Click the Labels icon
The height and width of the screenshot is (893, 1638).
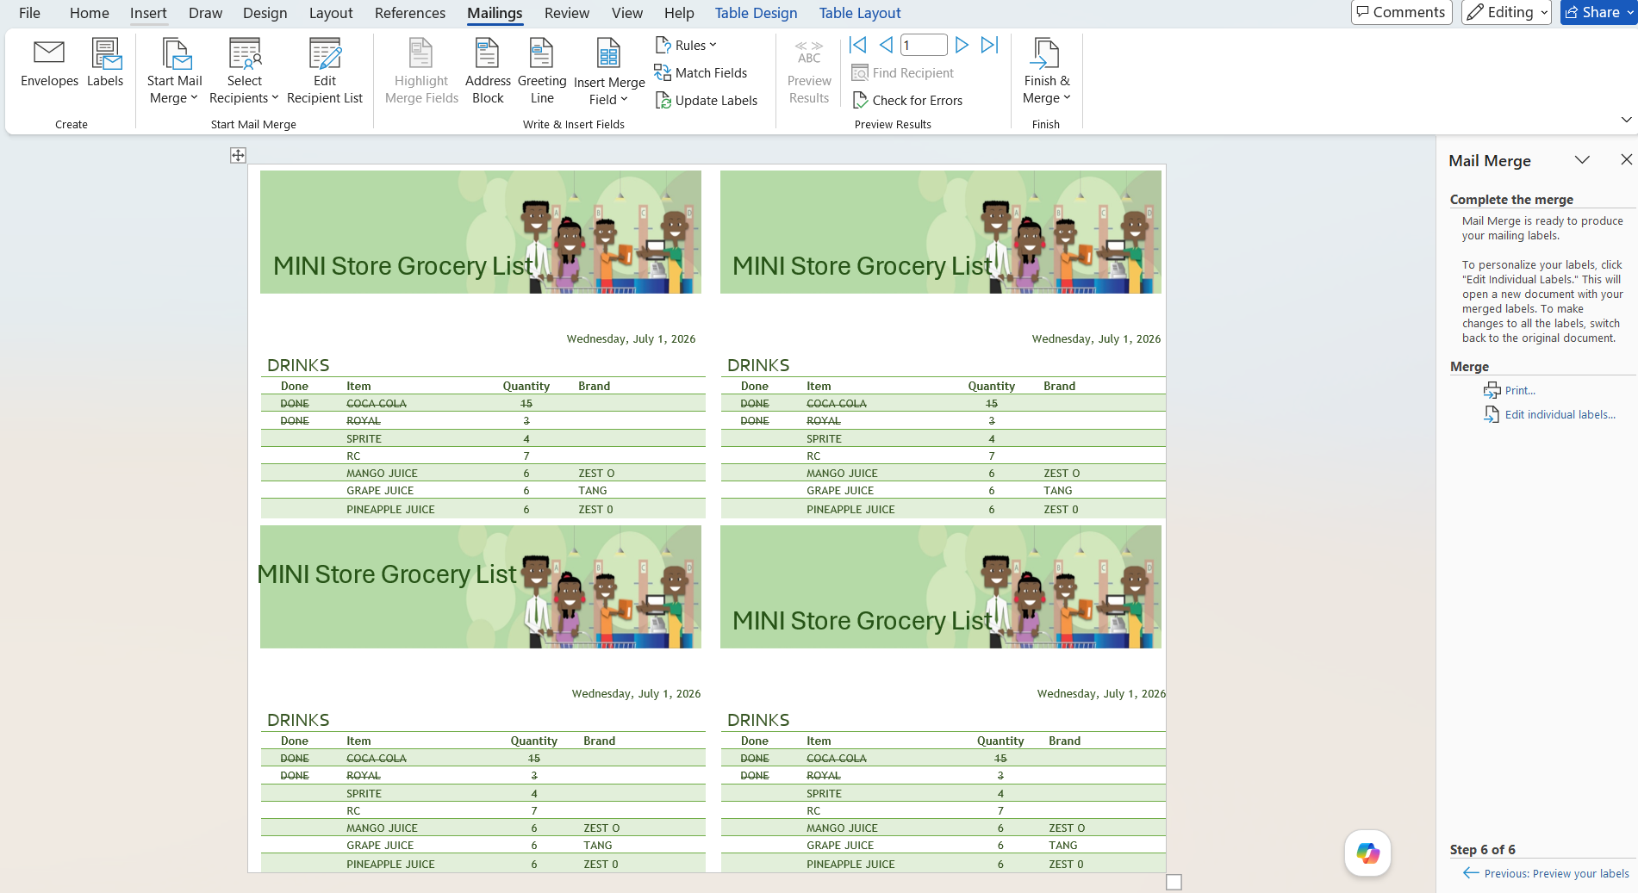pos(105,64)
